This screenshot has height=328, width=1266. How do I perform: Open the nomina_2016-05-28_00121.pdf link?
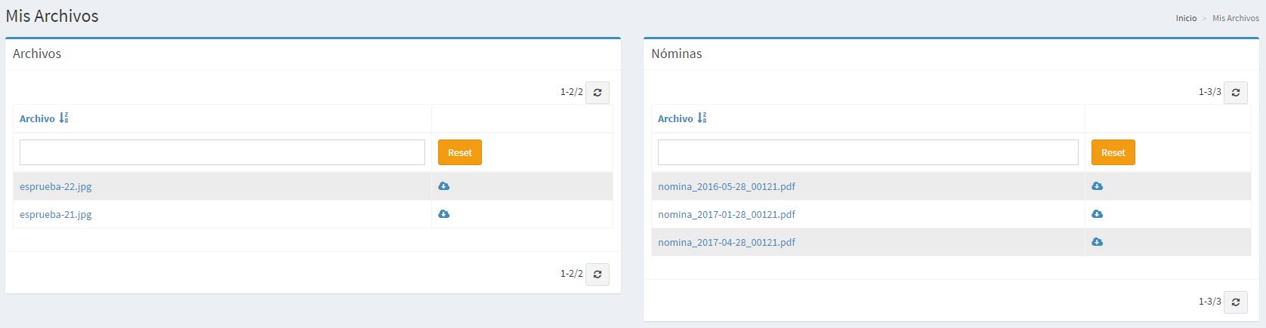[x=726, y=186]
